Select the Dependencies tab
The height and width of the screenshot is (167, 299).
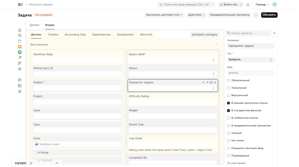tap(101, 35)
